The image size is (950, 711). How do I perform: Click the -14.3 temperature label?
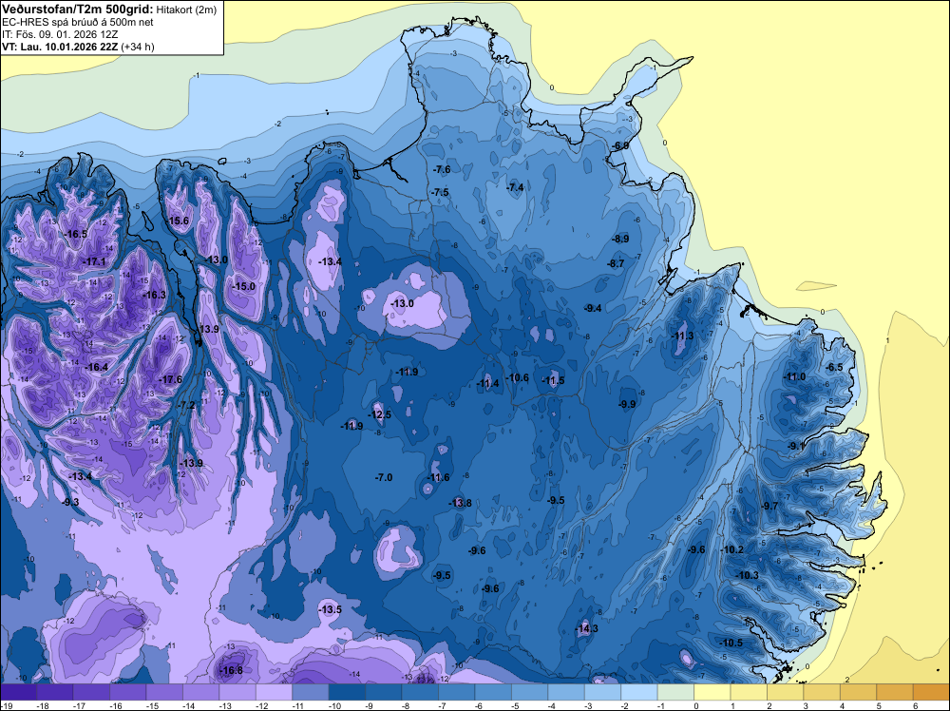(586, 628)
